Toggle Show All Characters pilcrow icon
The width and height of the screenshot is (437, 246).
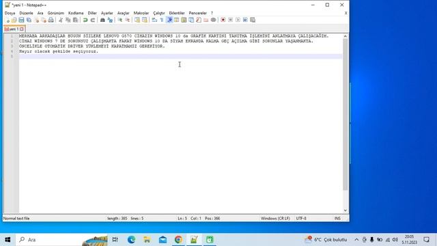tap(162, 20)
